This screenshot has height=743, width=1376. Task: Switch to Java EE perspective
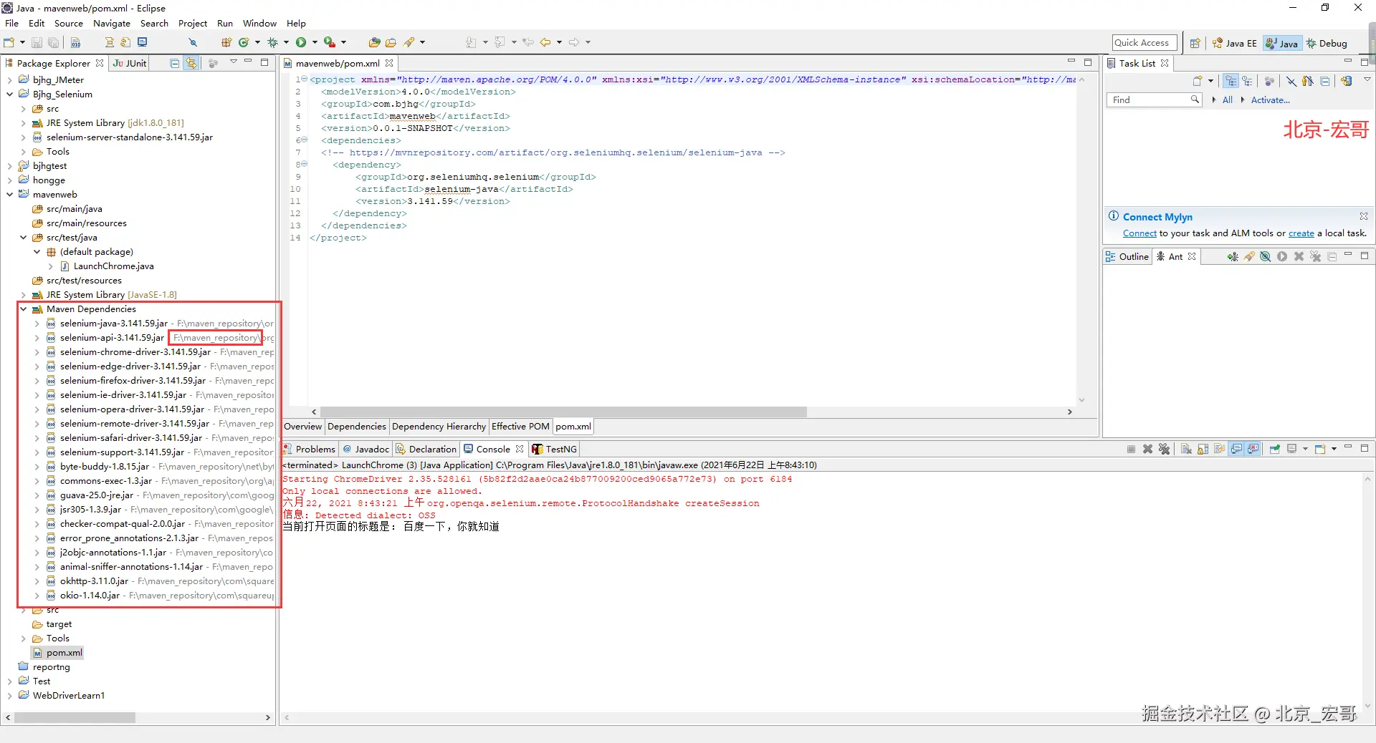point(1235,43)
